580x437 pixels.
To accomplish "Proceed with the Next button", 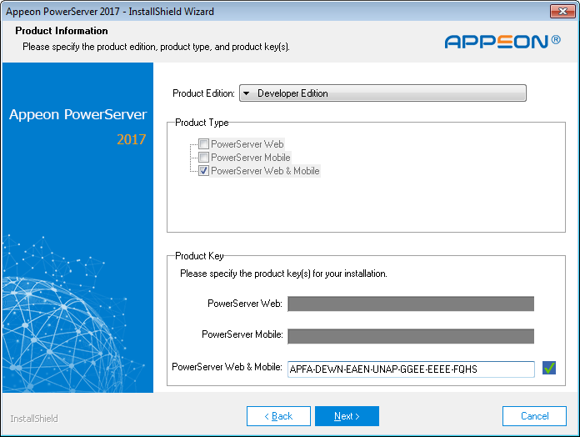I will coord(347,416).
